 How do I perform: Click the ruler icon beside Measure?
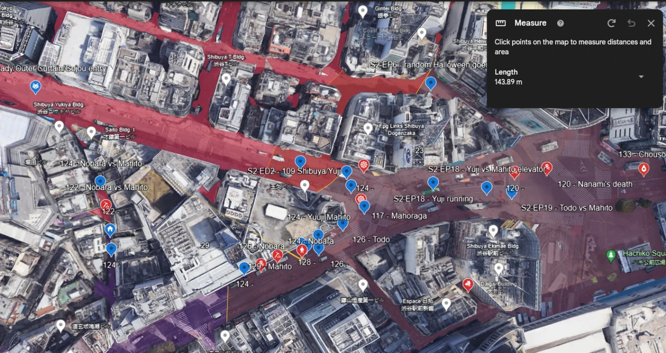click(501, 23)
